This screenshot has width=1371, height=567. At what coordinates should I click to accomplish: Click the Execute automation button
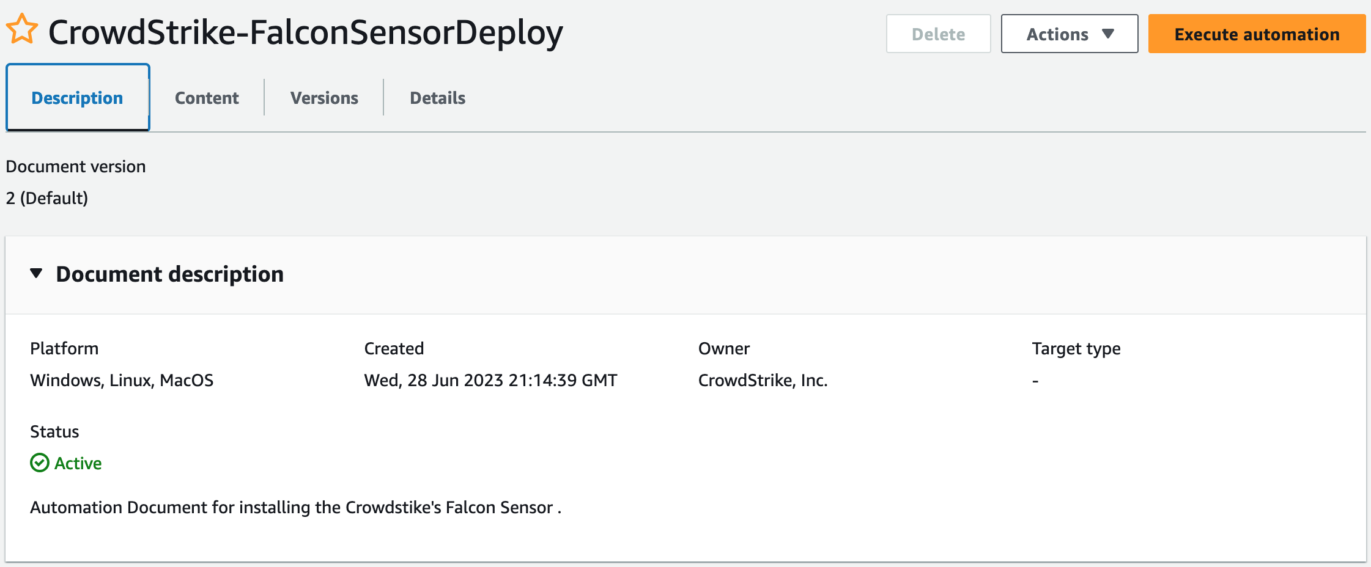pos(1257,34)
